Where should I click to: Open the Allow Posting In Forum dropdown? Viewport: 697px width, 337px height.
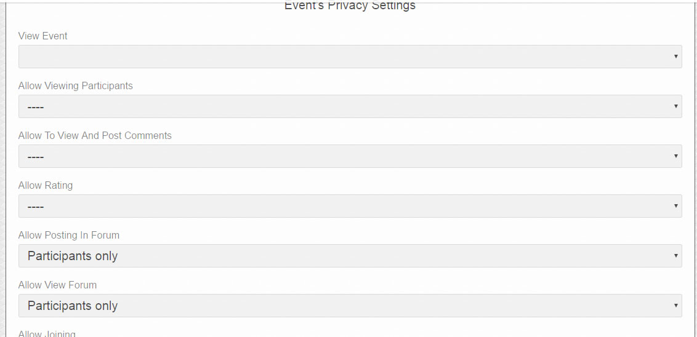(350, 256)
